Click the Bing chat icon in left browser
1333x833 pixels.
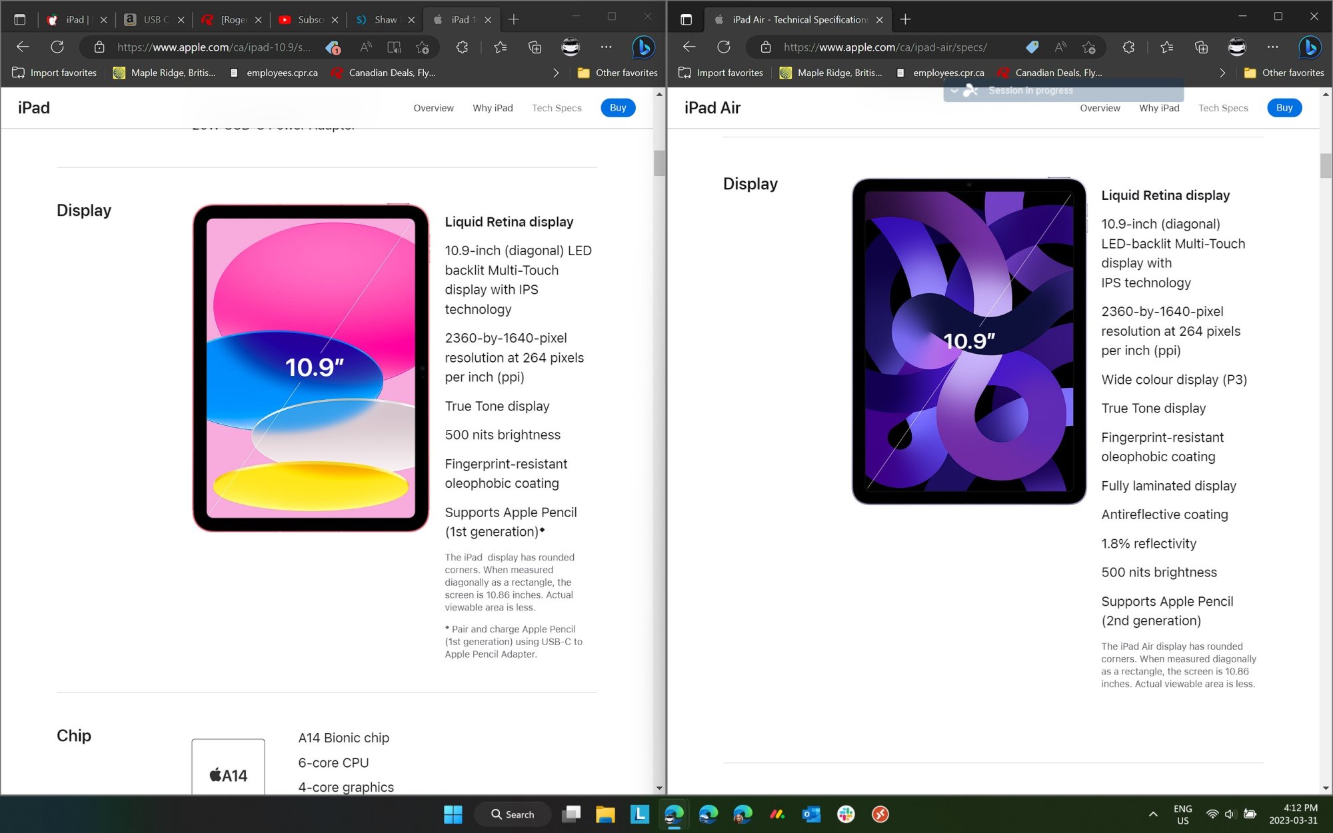pyautogui.click(x=643, y=47)
